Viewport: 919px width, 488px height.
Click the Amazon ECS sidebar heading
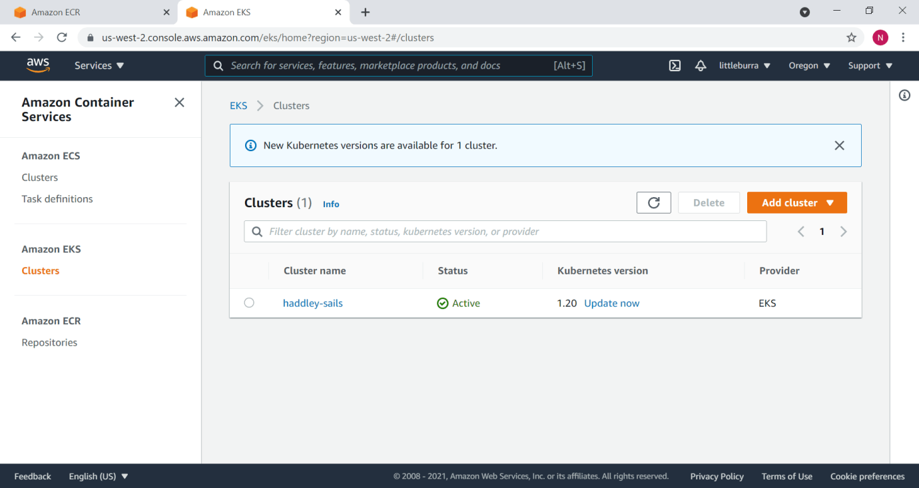point(51,156)
